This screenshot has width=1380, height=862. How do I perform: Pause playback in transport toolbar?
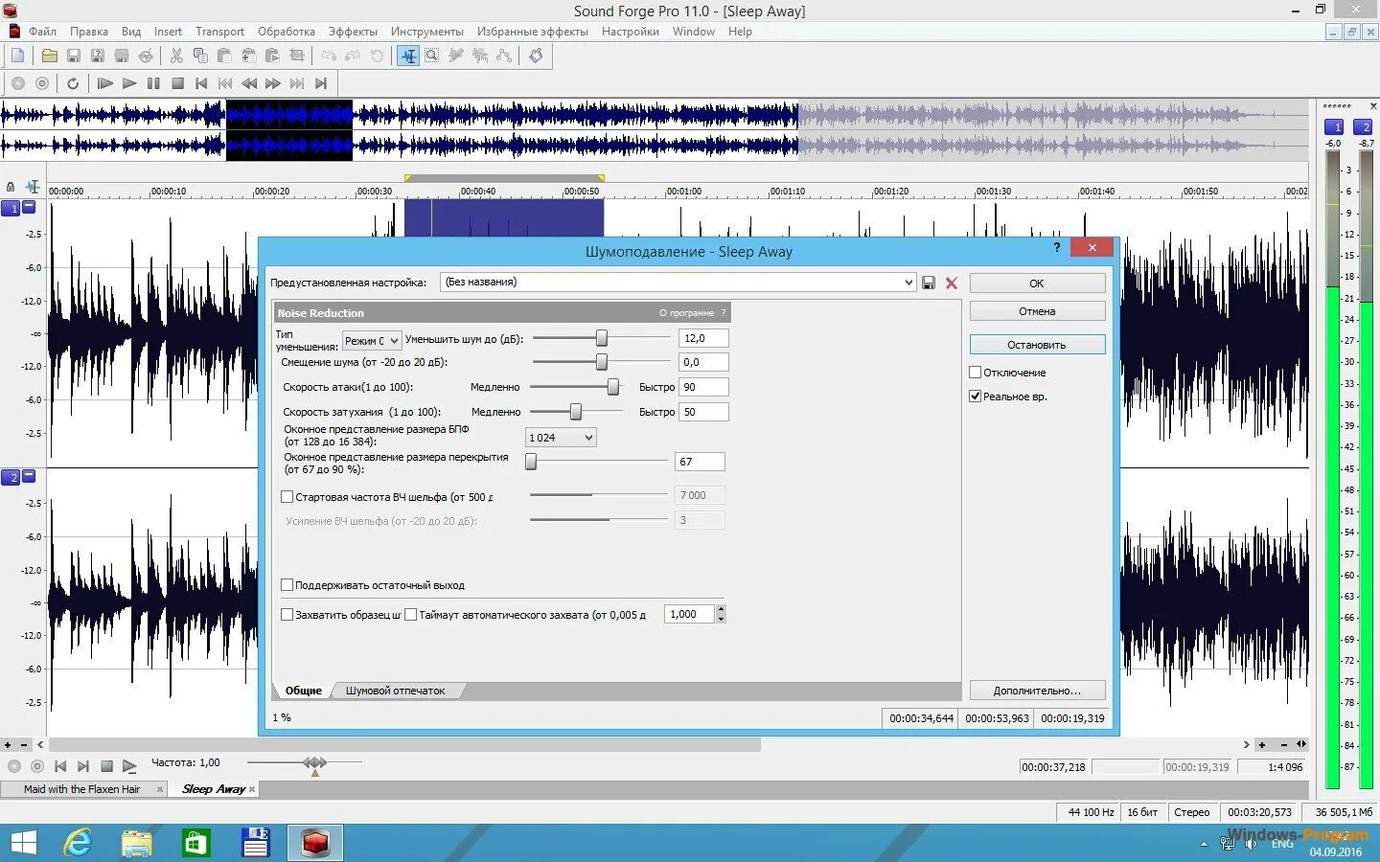point(153,83)
